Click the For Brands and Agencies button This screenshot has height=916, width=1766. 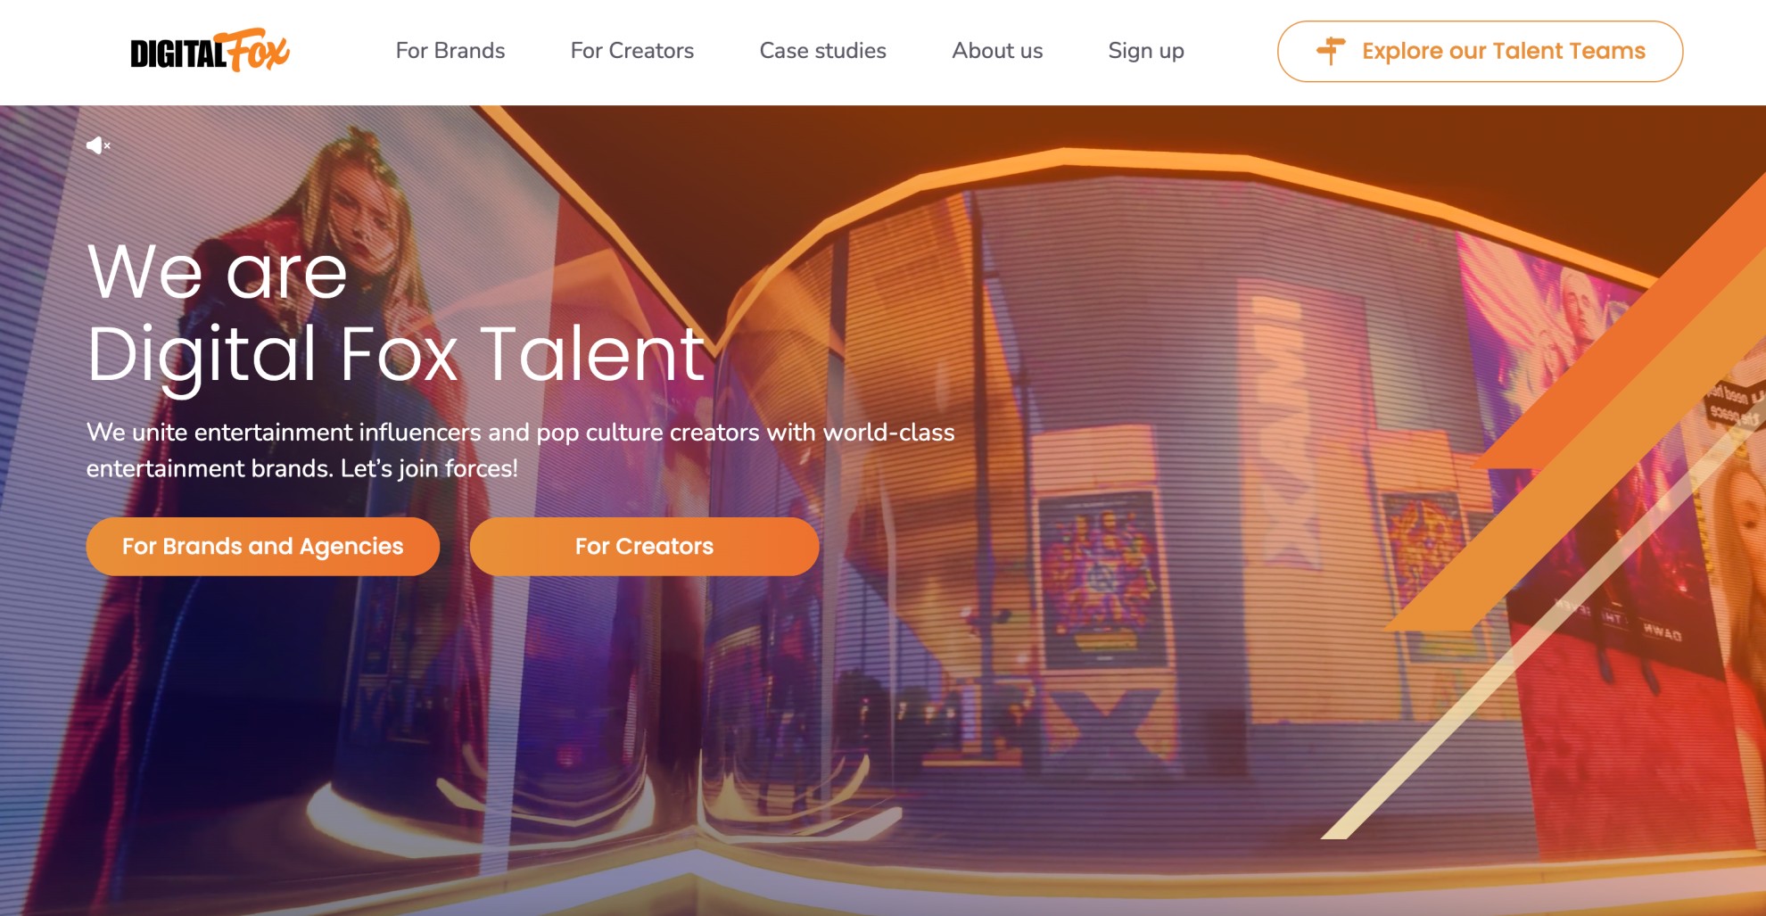pyautogui.click(x=263, y=547)
